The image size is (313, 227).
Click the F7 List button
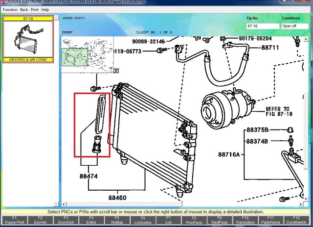[x=168, y=220]
